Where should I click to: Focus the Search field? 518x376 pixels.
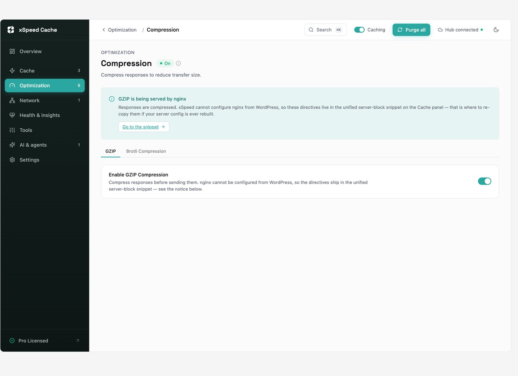pos(325,30)
